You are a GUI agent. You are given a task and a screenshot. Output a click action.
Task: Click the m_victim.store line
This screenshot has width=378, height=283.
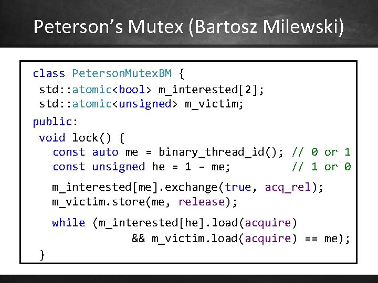145,202
